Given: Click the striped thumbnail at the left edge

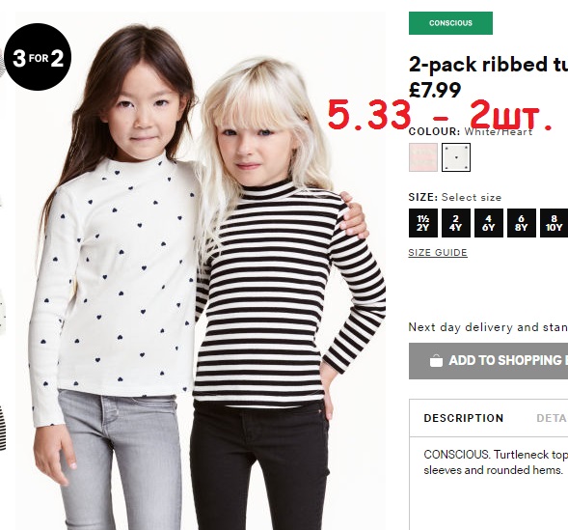Looking at the screenshot, I should click(x=3, y=429).
